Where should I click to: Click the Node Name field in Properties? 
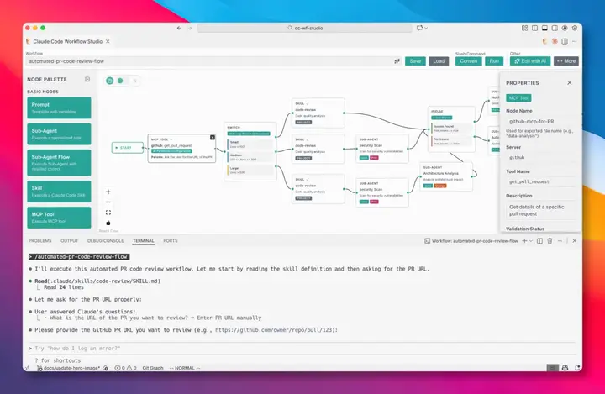click(539, 123)
